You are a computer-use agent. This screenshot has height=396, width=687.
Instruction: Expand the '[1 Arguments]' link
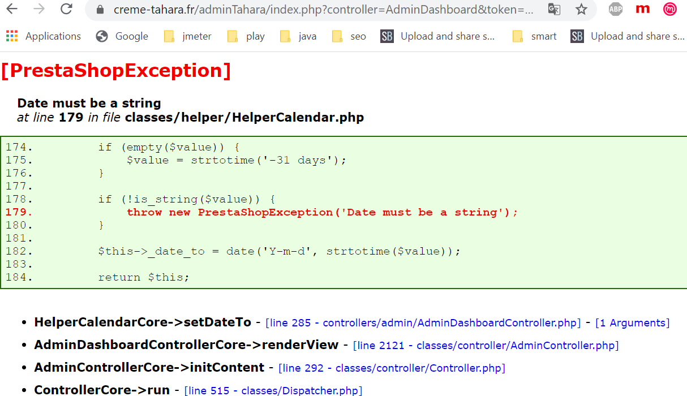click(632, 323)
